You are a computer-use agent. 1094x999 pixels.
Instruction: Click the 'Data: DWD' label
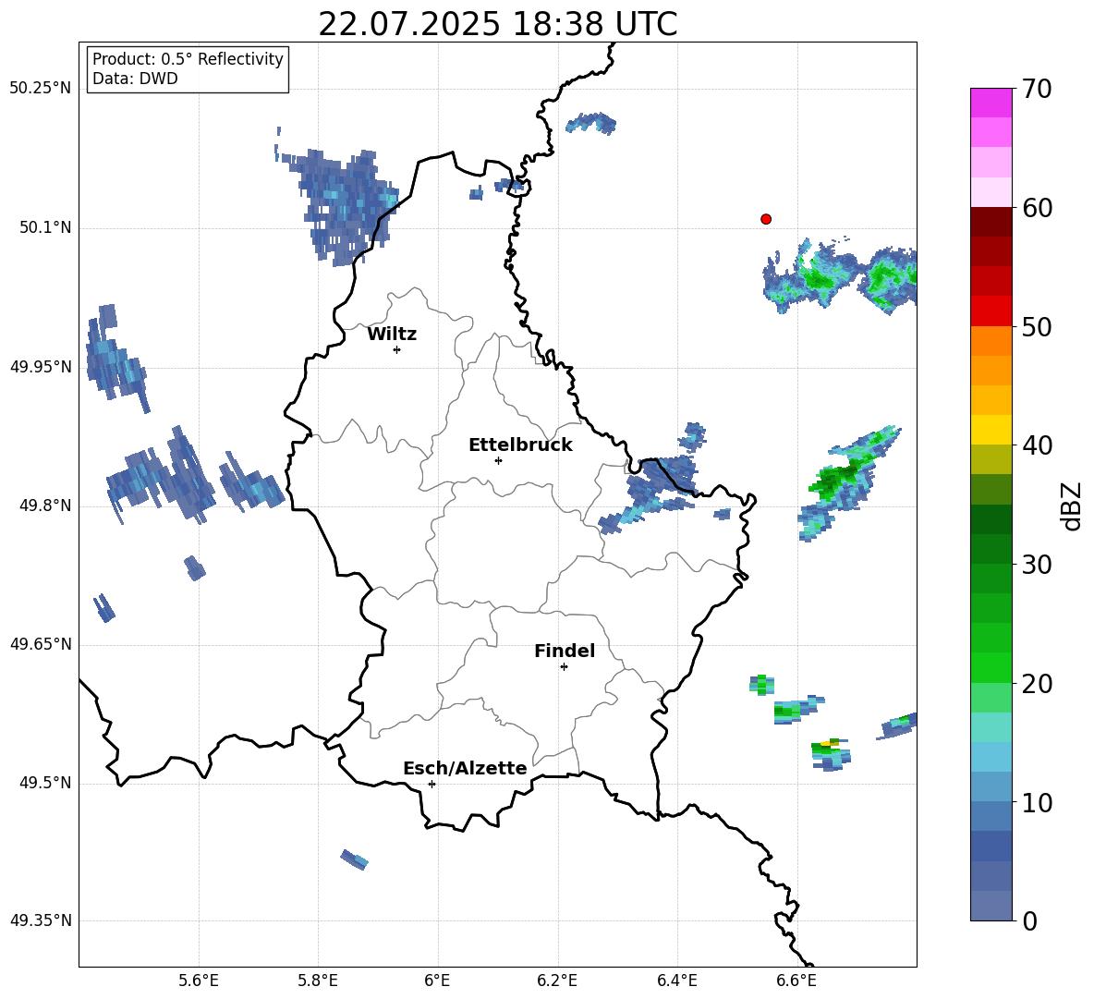tap(135, 79)
